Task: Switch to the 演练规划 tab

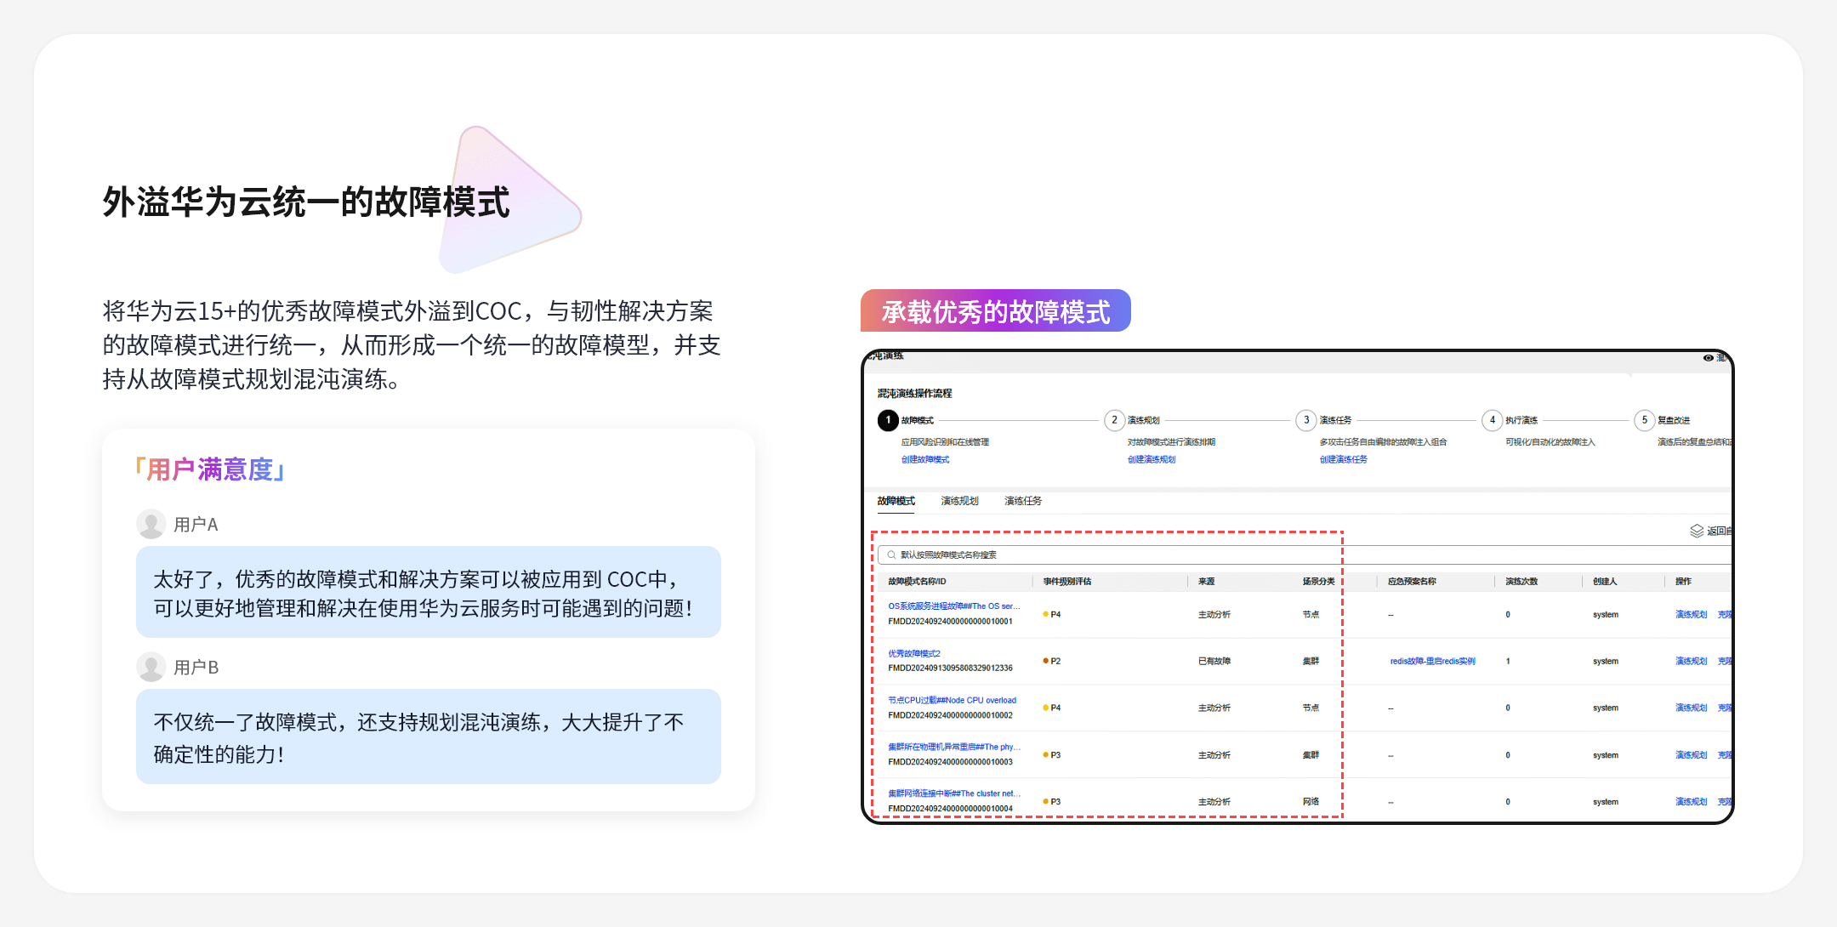Action: pos(959,501)
